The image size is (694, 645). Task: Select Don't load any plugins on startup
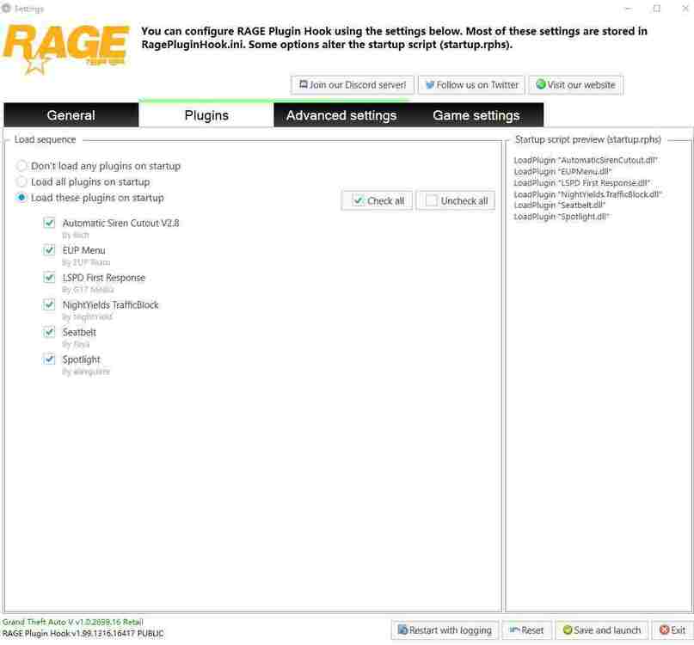click(22, 166)
